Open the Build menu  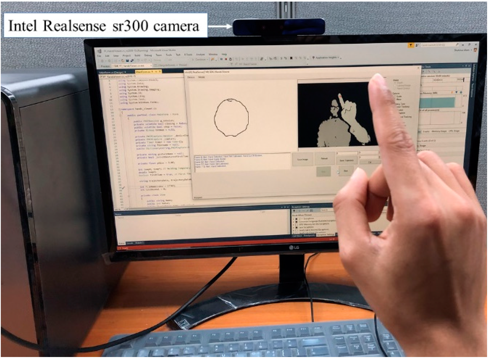[137, 55]
